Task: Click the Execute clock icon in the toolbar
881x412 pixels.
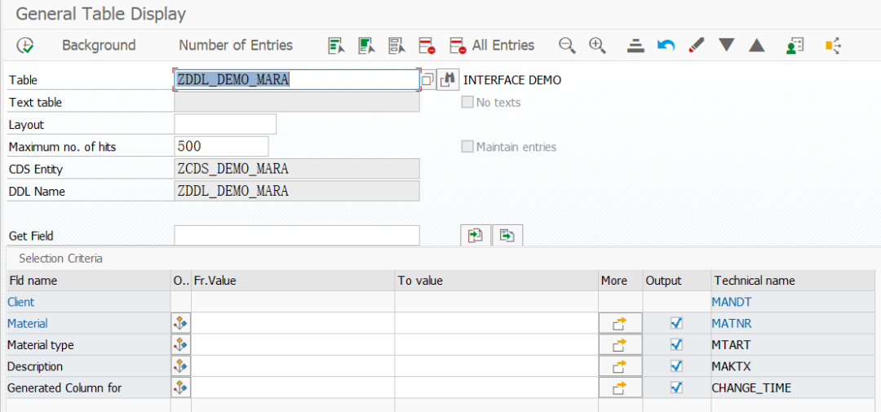Action: pyautogui.click(x=24, y=46)
